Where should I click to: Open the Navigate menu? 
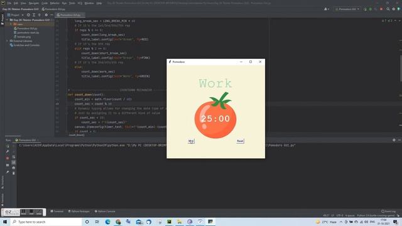point(33,3)
